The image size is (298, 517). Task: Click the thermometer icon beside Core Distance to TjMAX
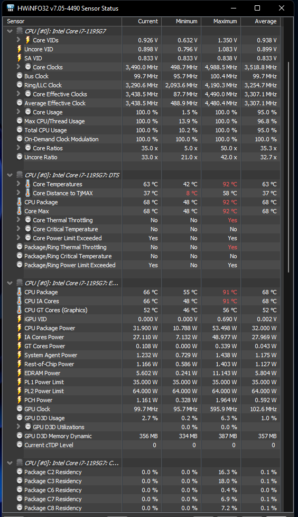pos(28,193)
